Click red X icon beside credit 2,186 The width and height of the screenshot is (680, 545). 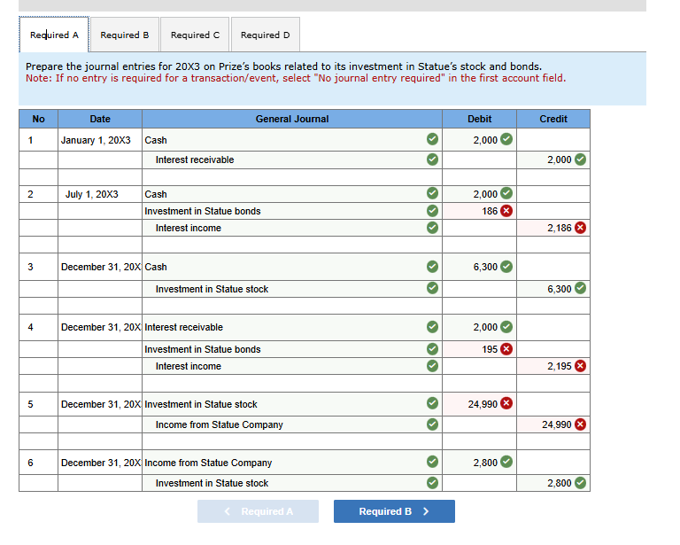[x=580, y=228]
